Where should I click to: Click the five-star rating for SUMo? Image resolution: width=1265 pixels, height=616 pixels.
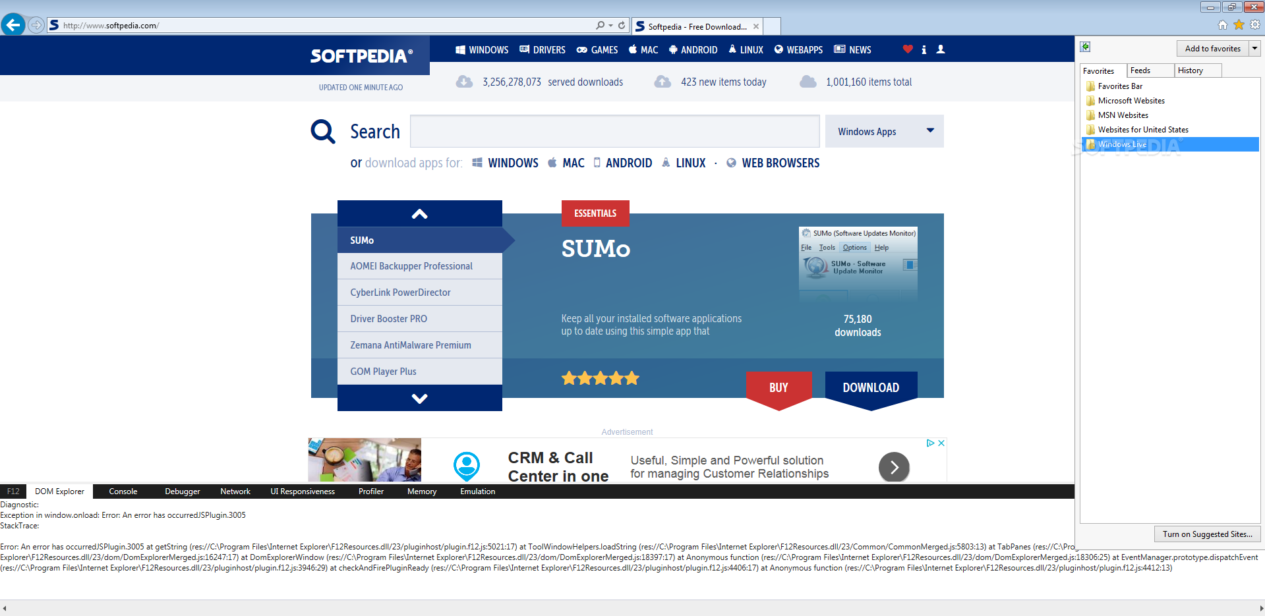point(601,378)
